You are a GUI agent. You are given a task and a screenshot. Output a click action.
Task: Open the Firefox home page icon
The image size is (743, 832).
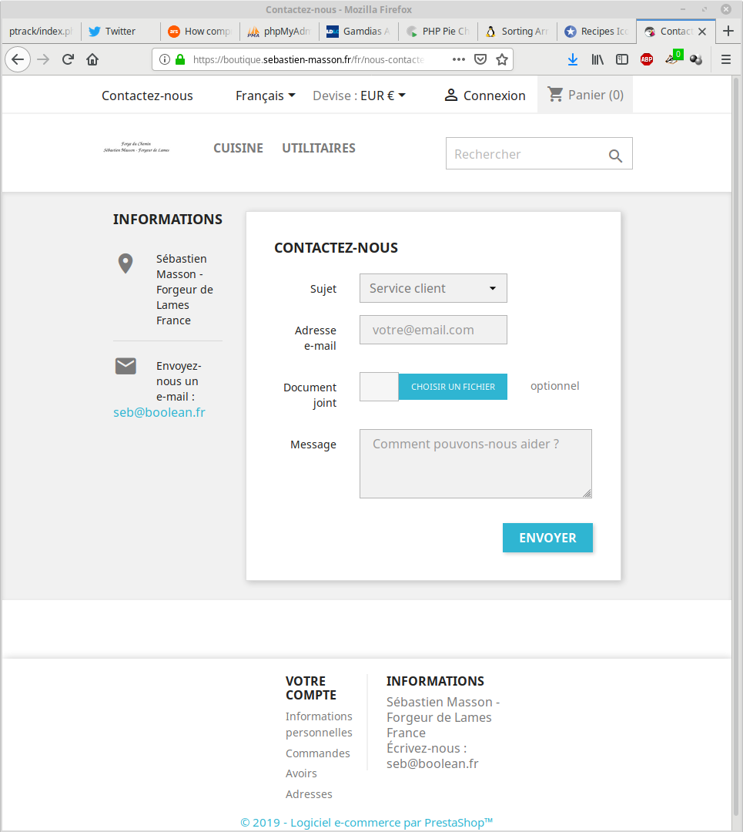pos(92,59)
